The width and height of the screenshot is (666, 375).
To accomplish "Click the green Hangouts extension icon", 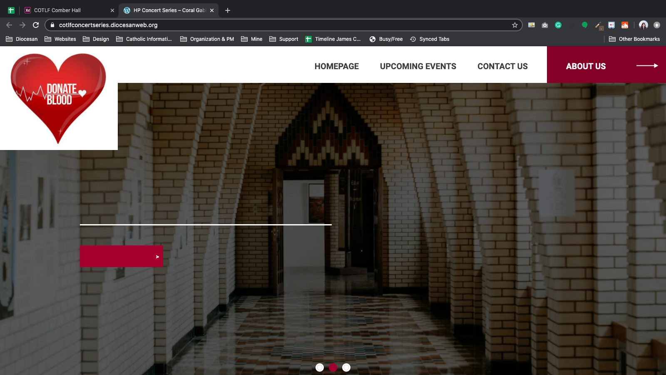I will [584, 25].
